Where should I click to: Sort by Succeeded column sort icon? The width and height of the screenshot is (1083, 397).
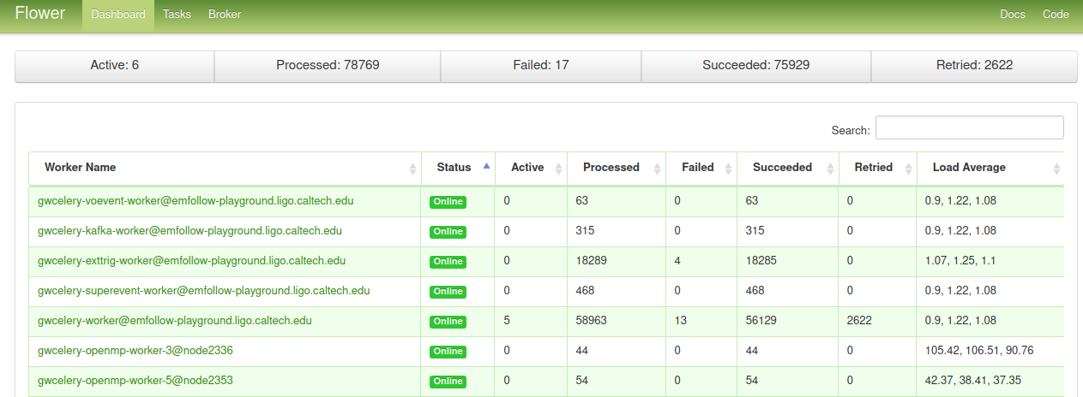[x=830, y=169]
